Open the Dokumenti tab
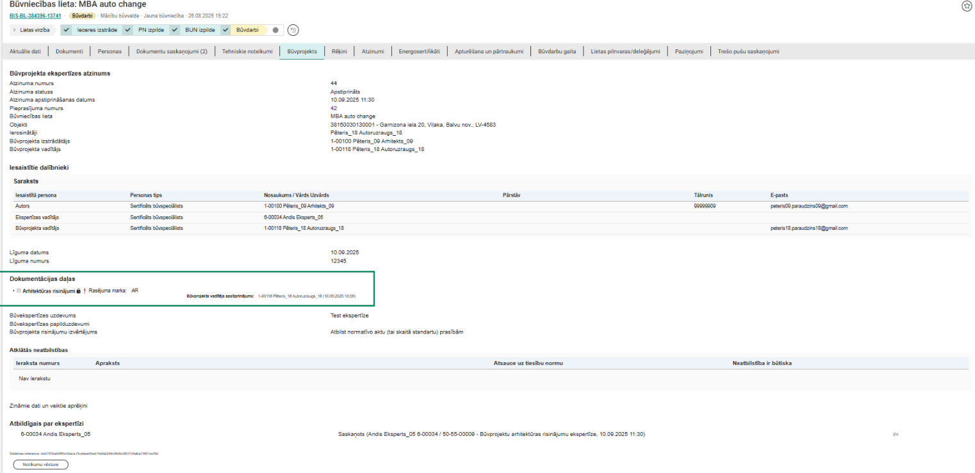Screen dimensions: 975x473 coord(69,51)
